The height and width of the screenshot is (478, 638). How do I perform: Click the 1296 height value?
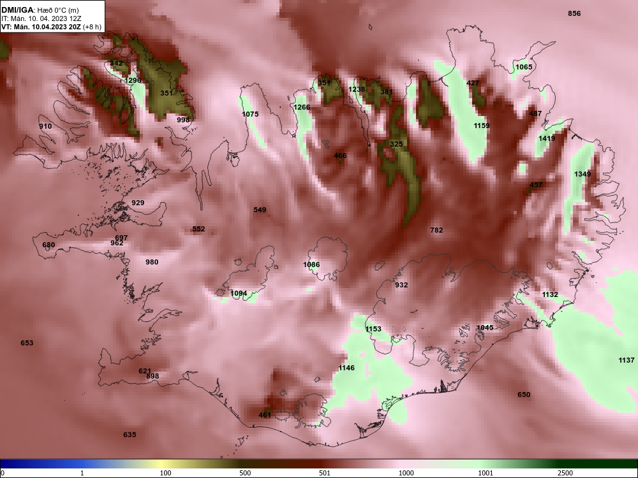point(133,80)
